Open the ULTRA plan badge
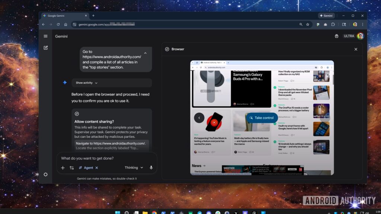Image resolution: width=381 pixels, height=214 pixels. [x=349, y=36]
